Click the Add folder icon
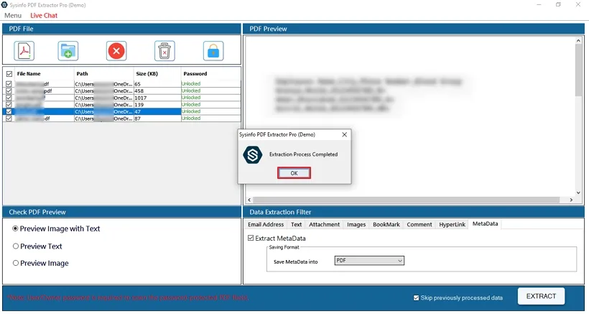The image size is (589, 314). pyautogui.click(x=68, y=51)
